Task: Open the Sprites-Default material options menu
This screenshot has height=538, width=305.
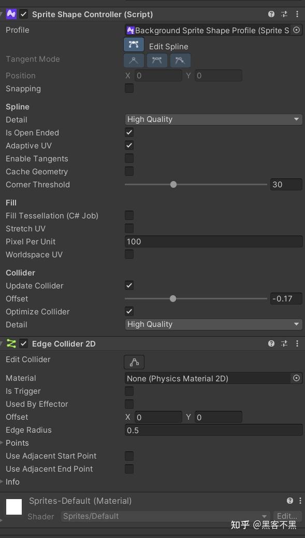Action: click(299, 501)
